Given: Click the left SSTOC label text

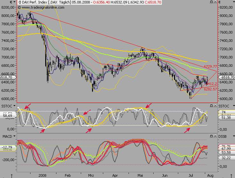Looking at the screenshot, I should click(x=7, y=106).
